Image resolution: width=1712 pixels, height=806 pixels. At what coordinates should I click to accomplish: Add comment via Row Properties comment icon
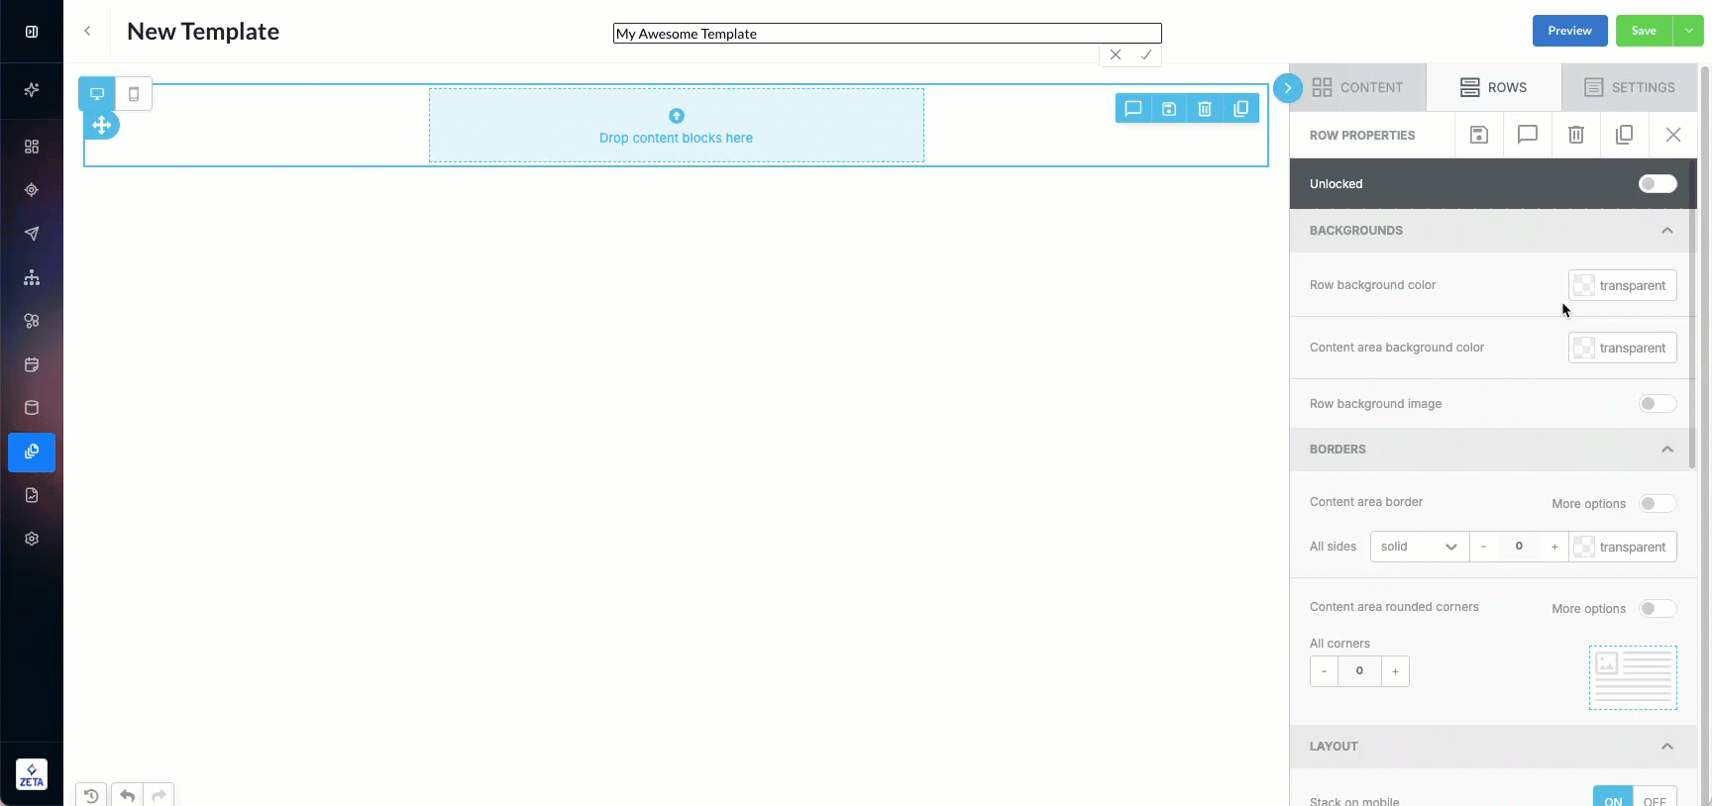coord(1527,135)
